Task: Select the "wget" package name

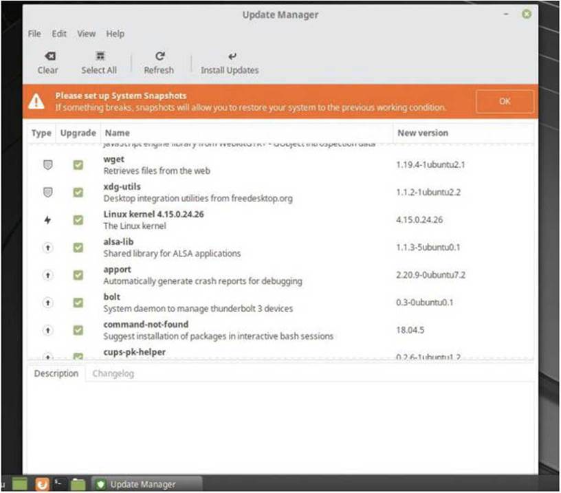Action: (x=113, y=160)
